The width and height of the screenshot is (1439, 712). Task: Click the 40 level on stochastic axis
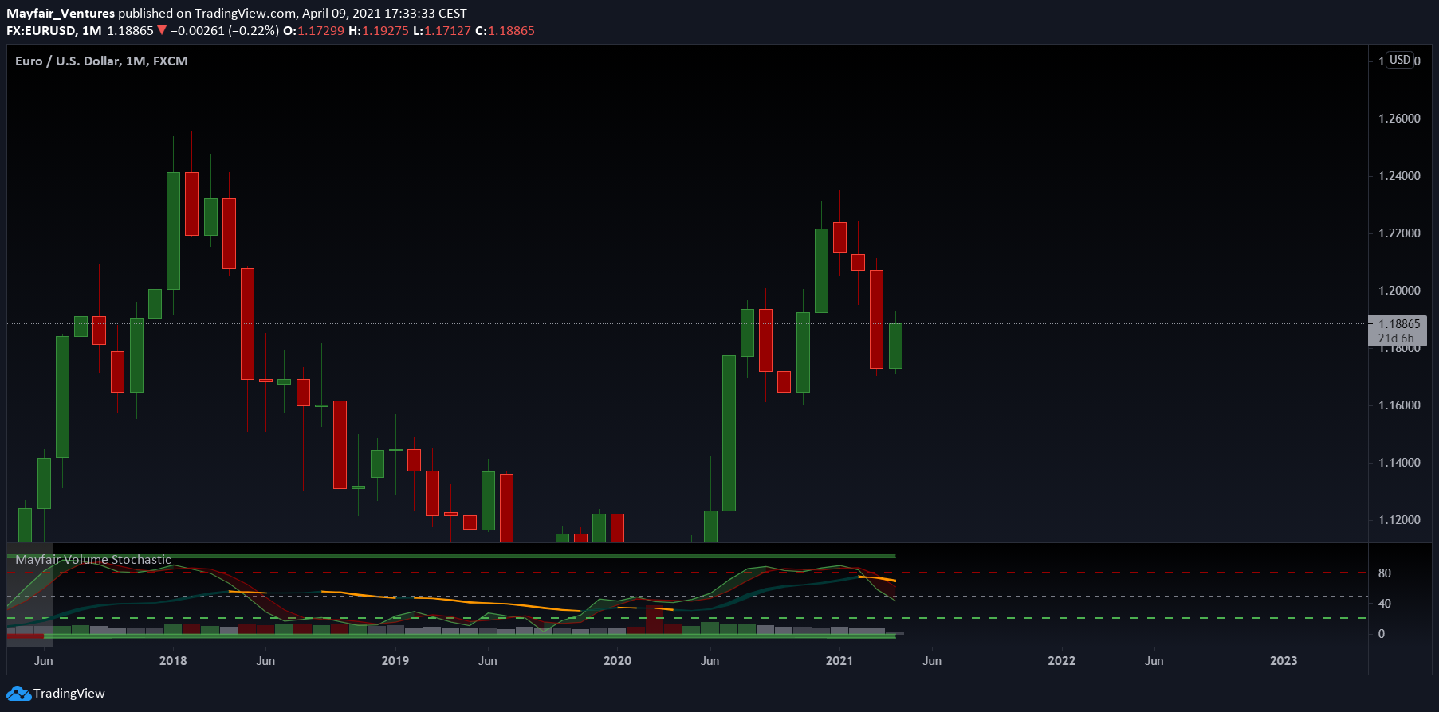click(1385, 603)
